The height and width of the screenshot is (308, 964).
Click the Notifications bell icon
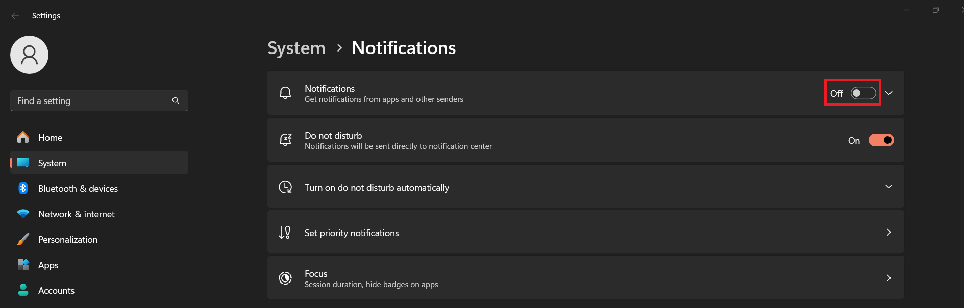285,93
